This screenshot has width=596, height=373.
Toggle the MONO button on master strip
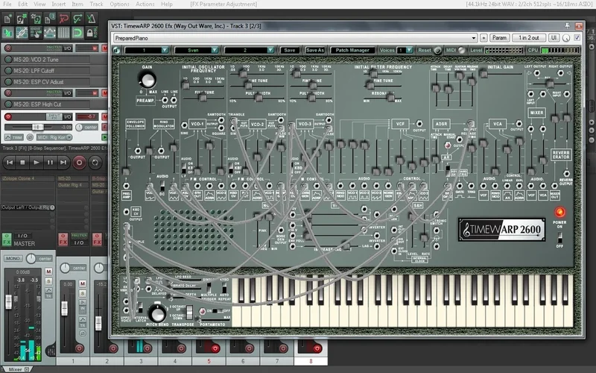13,258
